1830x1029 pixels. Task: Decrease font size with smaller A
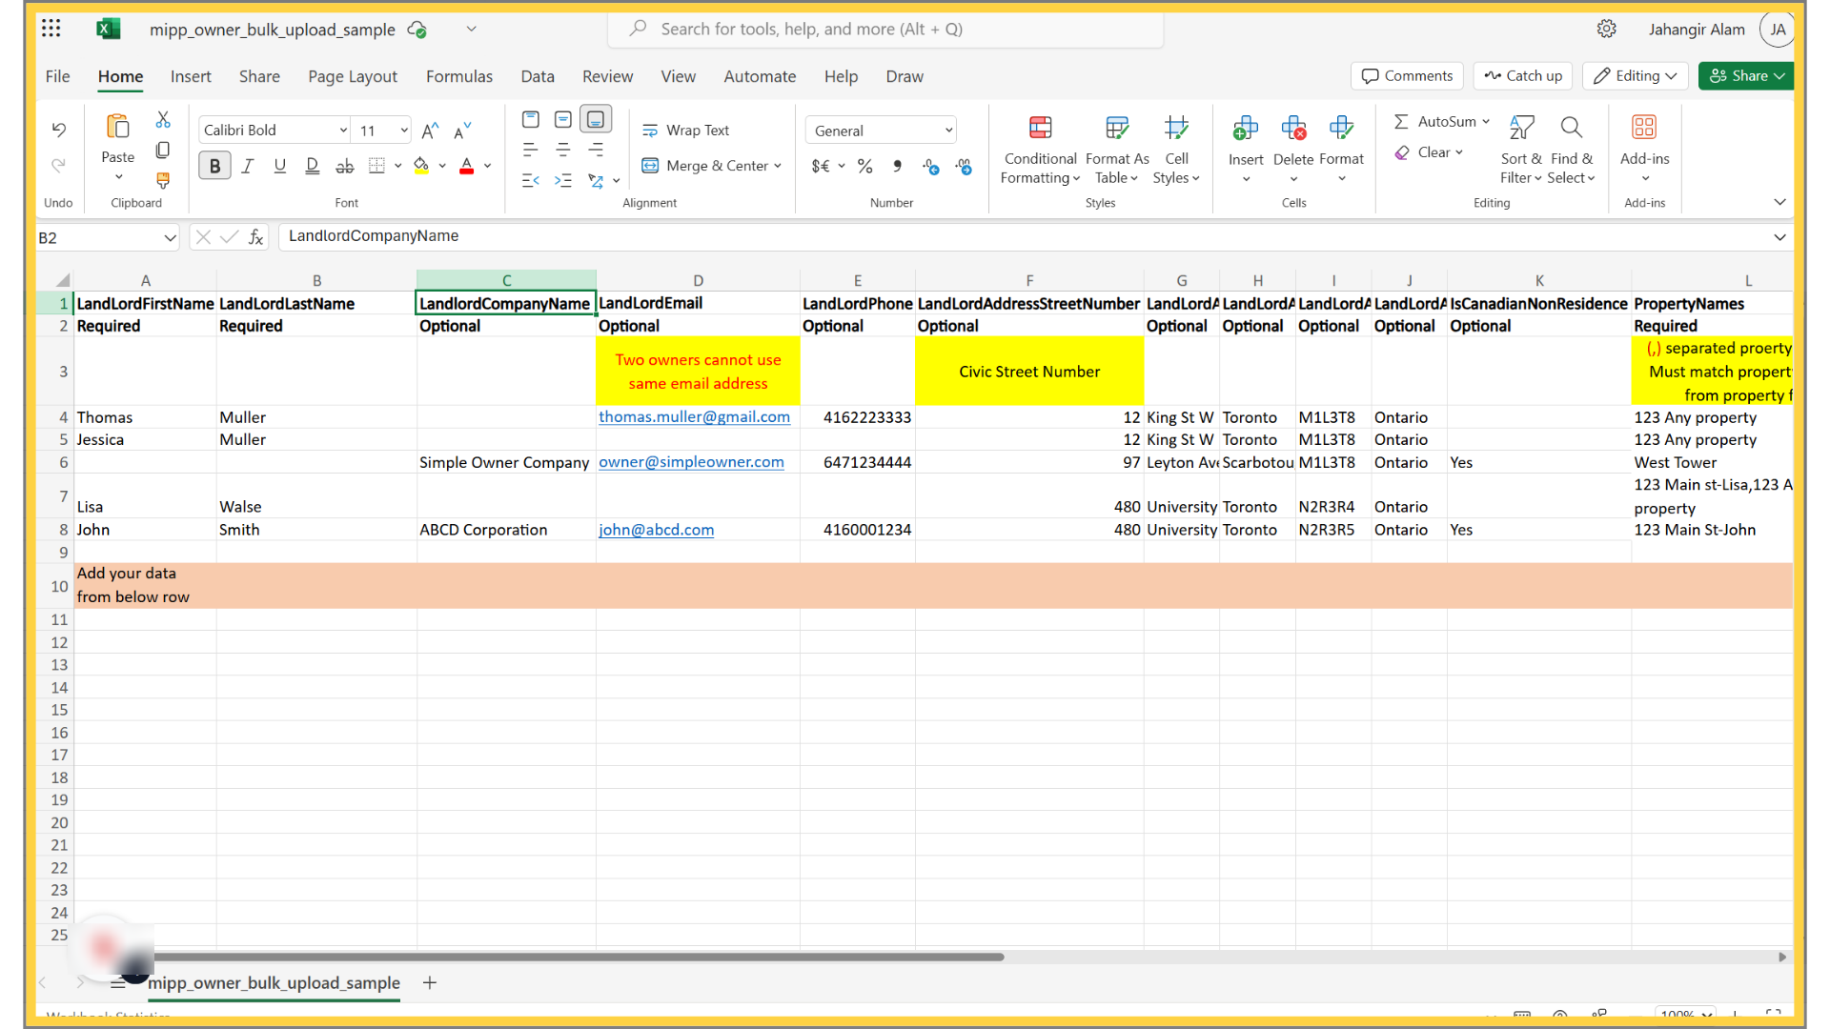[462, 131]
